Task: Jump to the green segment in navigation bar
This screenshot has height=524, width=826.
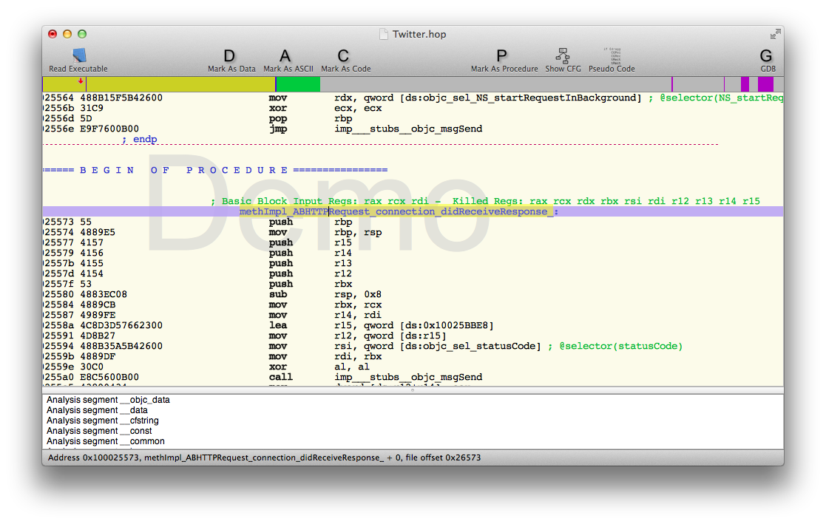Action: click(x=297, y=84)
